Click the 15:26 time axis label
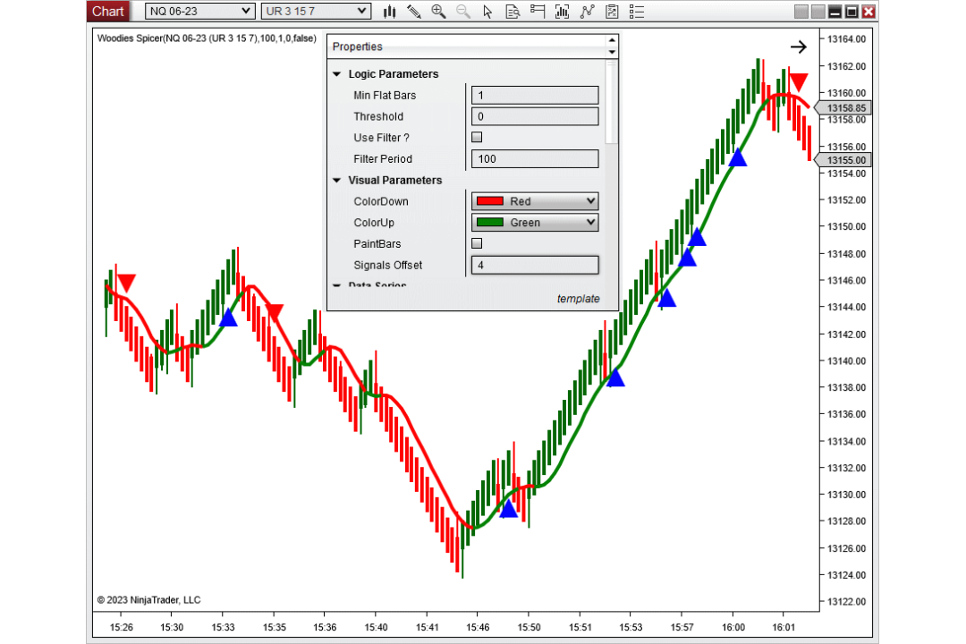This screenshot has height=644, width=966. (x=121, y=627)
